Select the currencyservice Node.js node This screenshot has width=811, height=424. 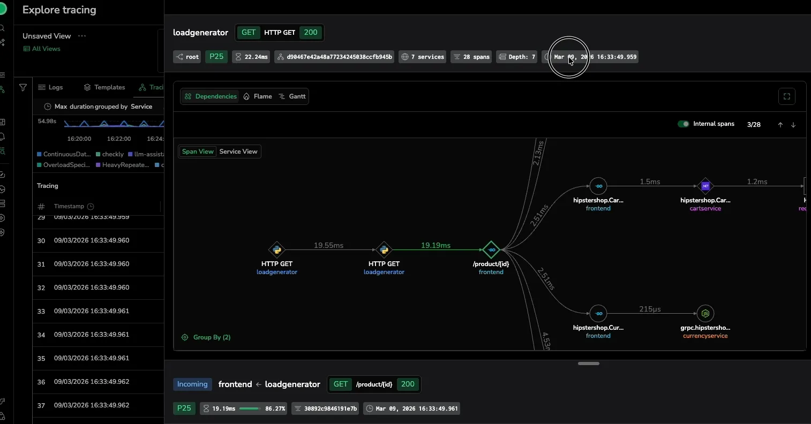point(705,314)
